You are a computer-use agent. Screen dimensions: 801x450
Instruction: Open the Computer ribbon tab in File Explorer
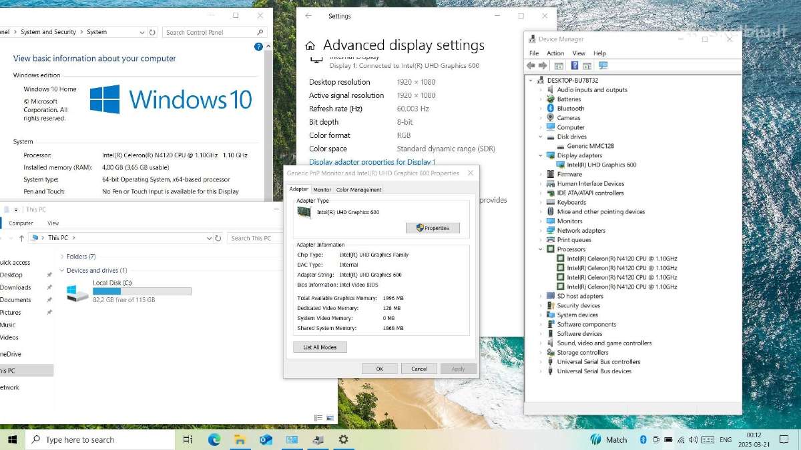21,223
